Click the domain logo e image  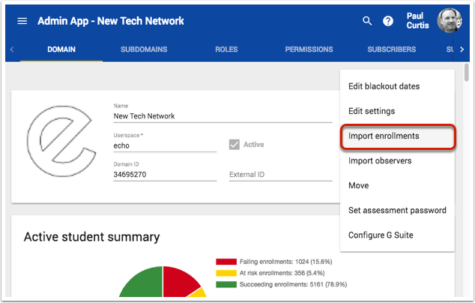61,141
